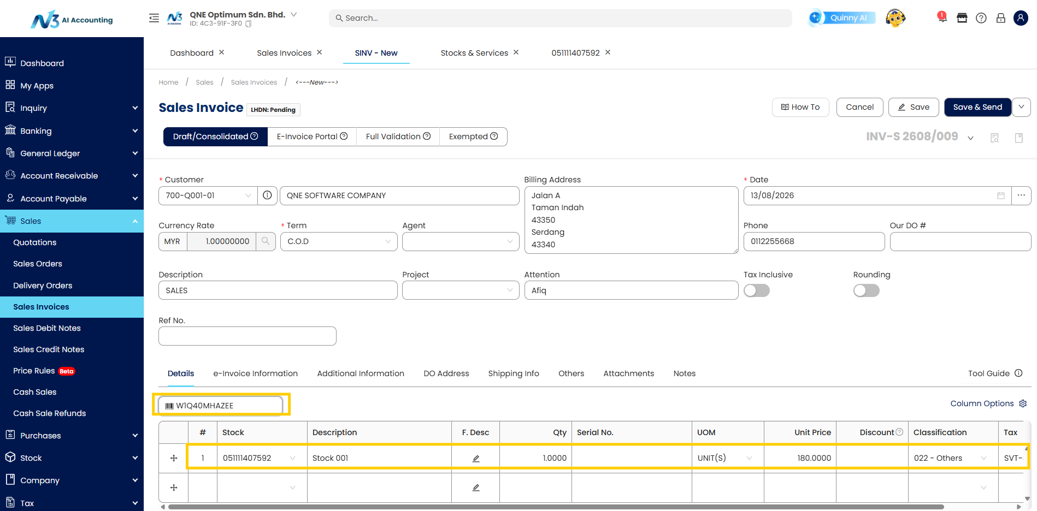Click the ellipsis button beside Date

[1021, 195]
